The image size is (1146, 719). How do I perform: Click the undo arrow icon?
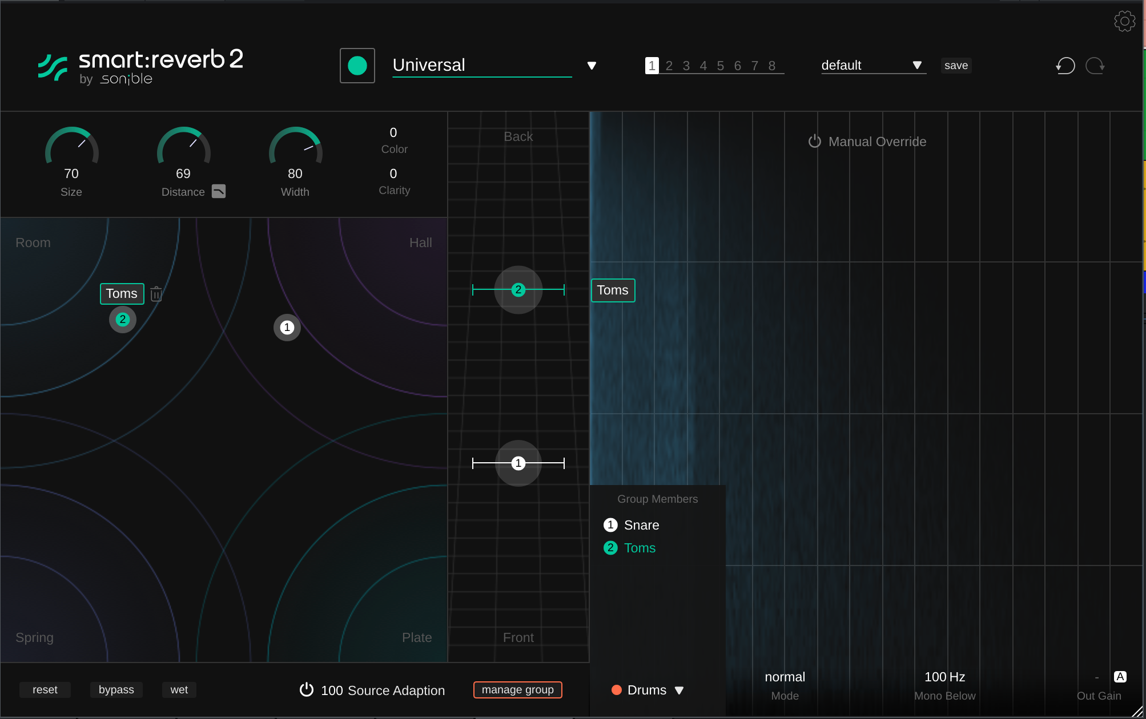1065,66
